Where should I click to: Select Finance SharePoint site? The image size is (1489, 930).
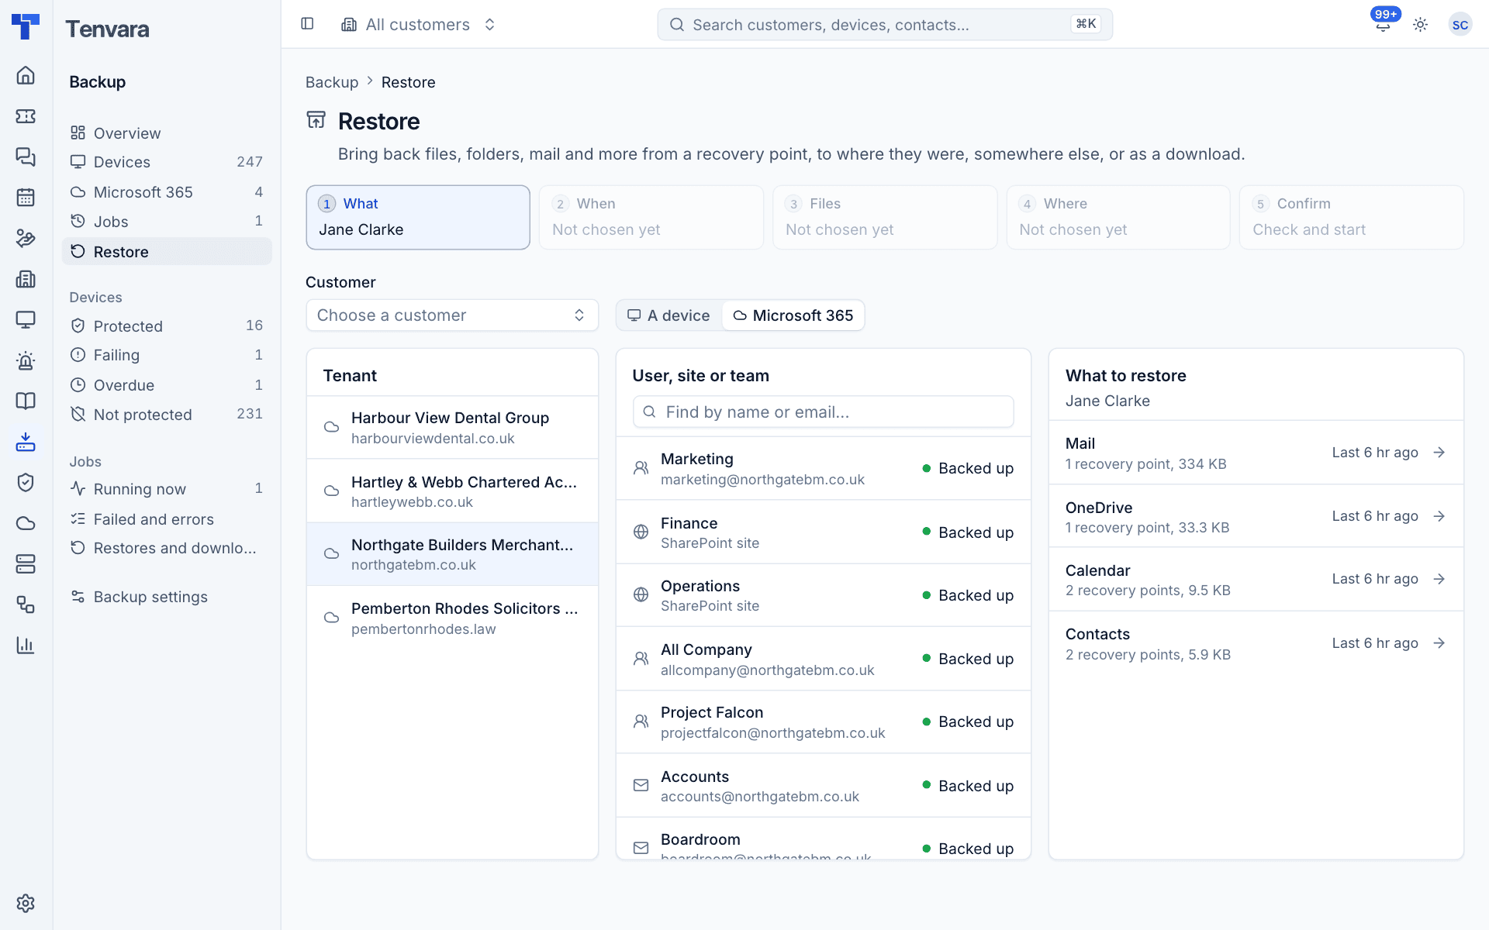click(x=823, y=532)
